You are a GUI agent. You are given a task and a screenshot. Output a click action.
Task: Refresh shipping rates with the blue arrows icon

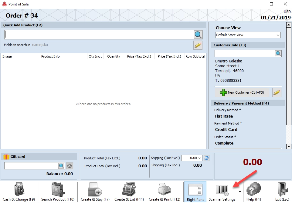pos(206,158)
